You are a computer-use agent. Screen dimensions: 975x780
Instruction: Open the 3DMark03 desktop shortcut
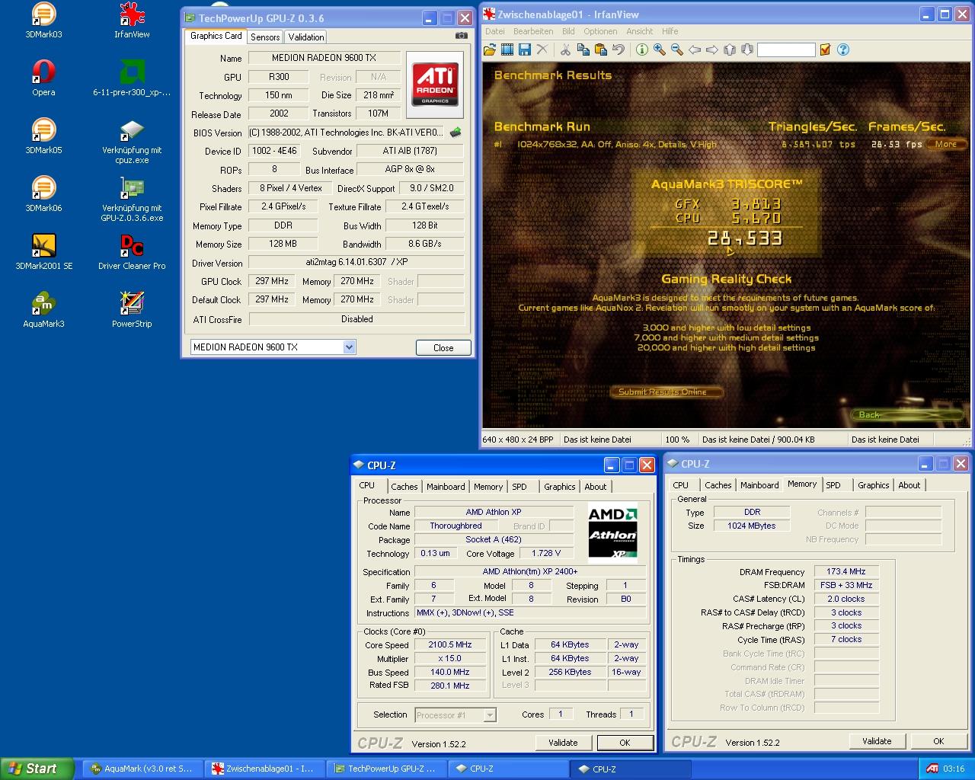(43, 21)
